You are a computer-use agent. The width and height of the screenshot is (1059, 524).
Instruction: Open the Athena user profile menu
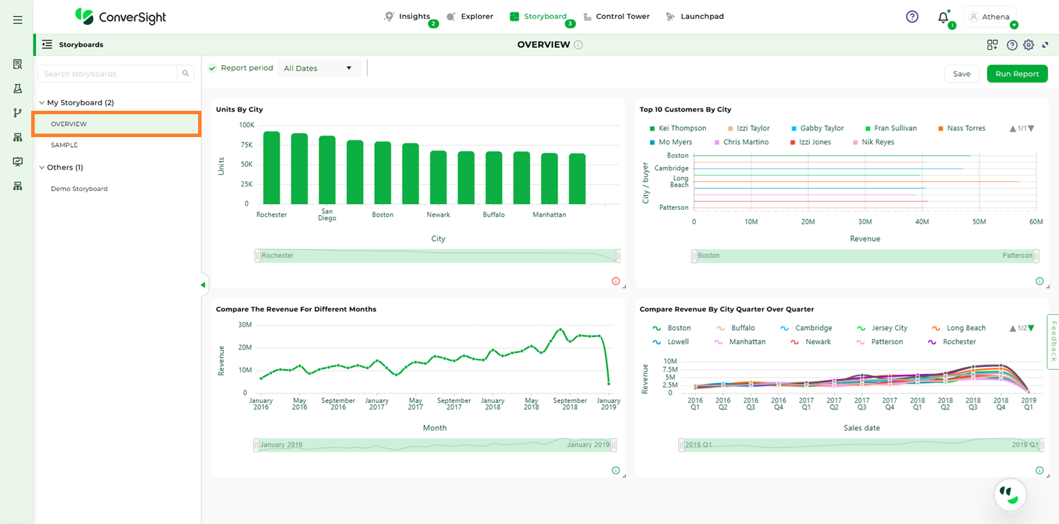point(990,17)
